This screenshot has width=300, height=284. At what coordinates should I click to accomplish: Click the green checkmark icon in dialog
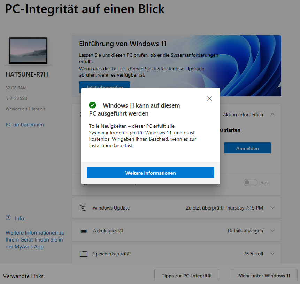point(93,105)
